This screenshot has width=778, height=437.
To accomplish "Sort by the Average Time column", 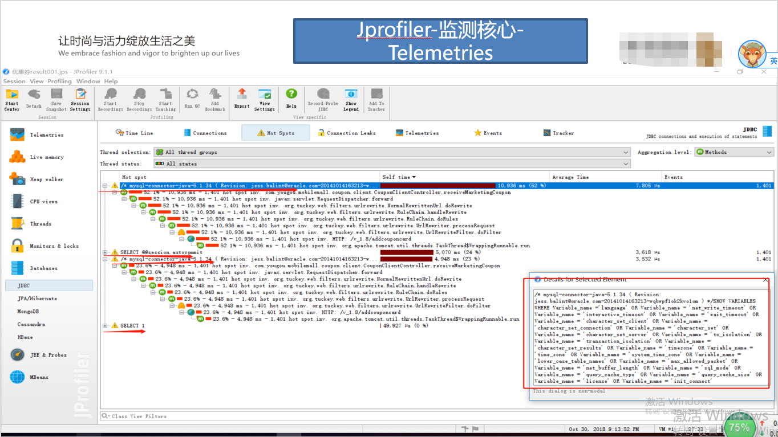I will [x=606, y=177].
